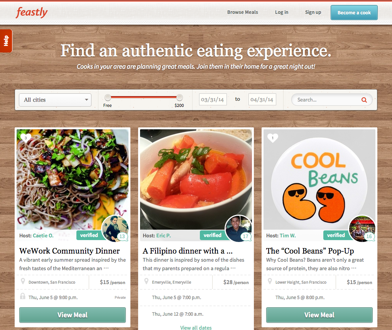Favorite the Cool Beans Pop-Up heart icon
Screen dimensions: 392x330
[272, 138]
